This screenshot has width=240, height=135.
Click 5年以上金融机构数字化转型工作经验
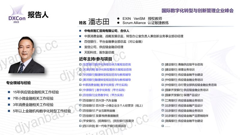tap(42, 111)
